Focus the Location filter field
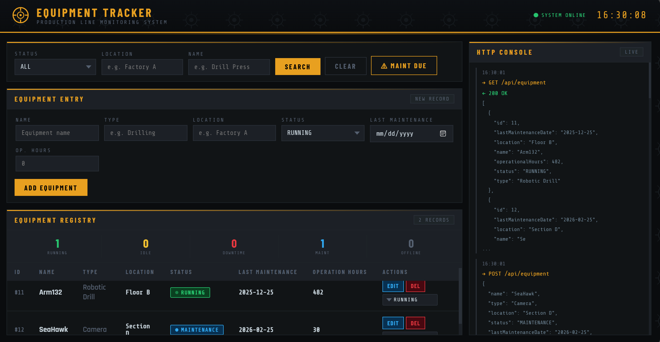This screenshot has height=342, width=660. 142,67
